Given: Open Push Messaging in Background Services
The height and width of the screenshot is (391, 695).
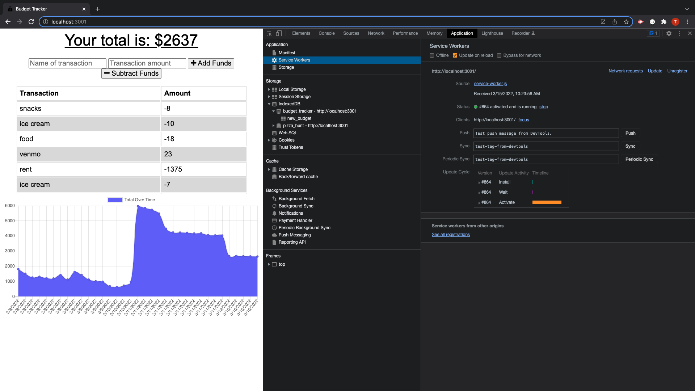Looking at the screenshot, I should (295, 235).
